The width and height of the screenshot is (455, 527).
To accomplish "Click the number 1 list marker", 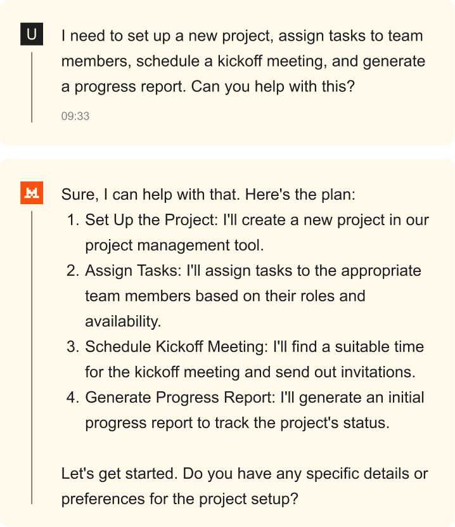I will pos(72,220).
